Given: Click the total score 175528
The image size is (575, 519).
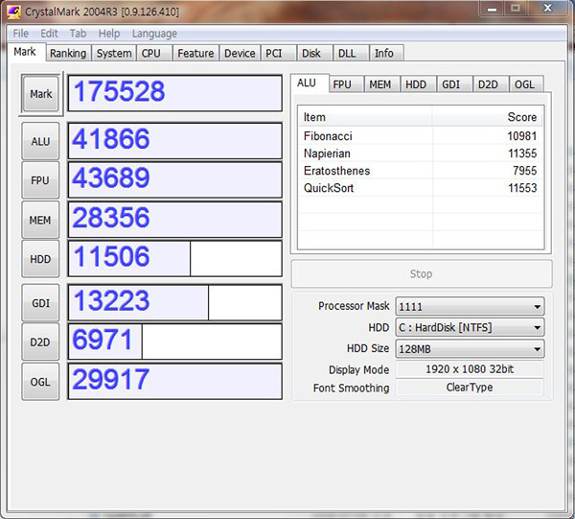Looking at the screenshot, I should [x=175, y=93].
